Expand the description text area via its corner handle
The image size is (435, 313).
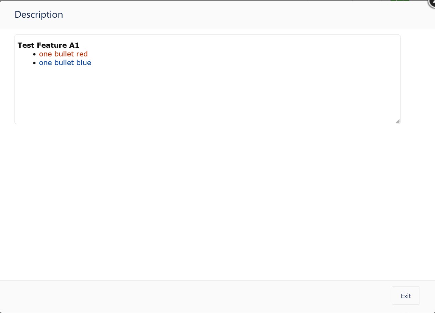point(398,122)
